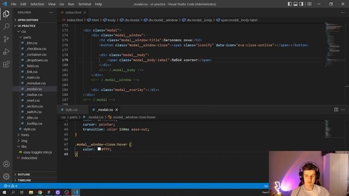Open the Terminal menu

pos(85,4)
